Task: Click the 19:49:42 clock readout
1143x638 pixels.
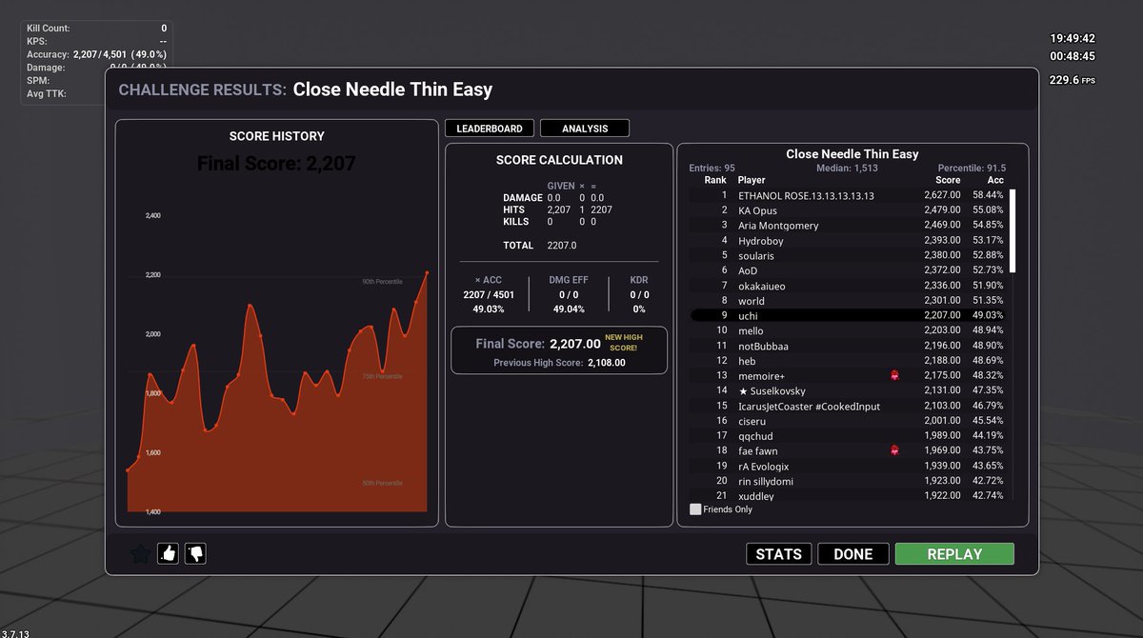Action: tap(1073, 39)
